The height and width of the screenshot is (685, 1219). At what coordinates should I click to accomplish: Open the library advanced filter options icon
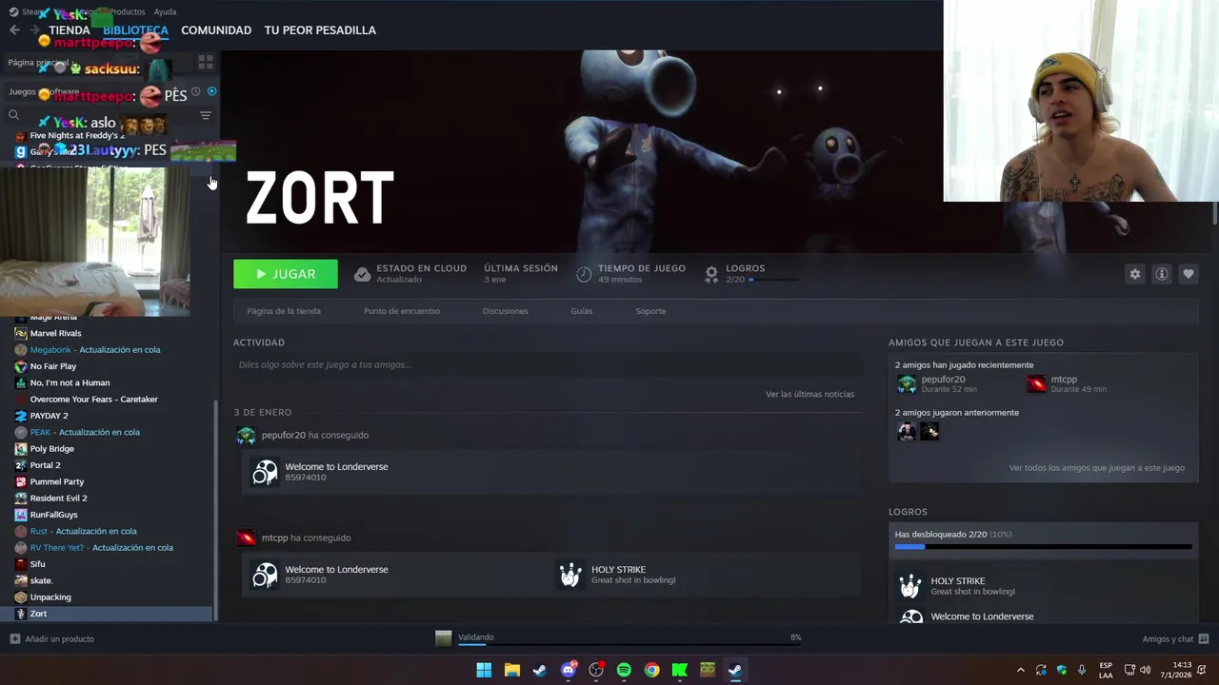[x=205, y=115]
